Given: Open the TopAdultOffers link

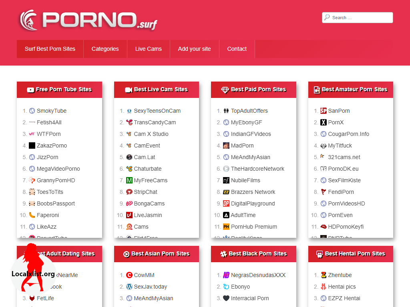Looking at the screenshot, I should tap(249, 111).
